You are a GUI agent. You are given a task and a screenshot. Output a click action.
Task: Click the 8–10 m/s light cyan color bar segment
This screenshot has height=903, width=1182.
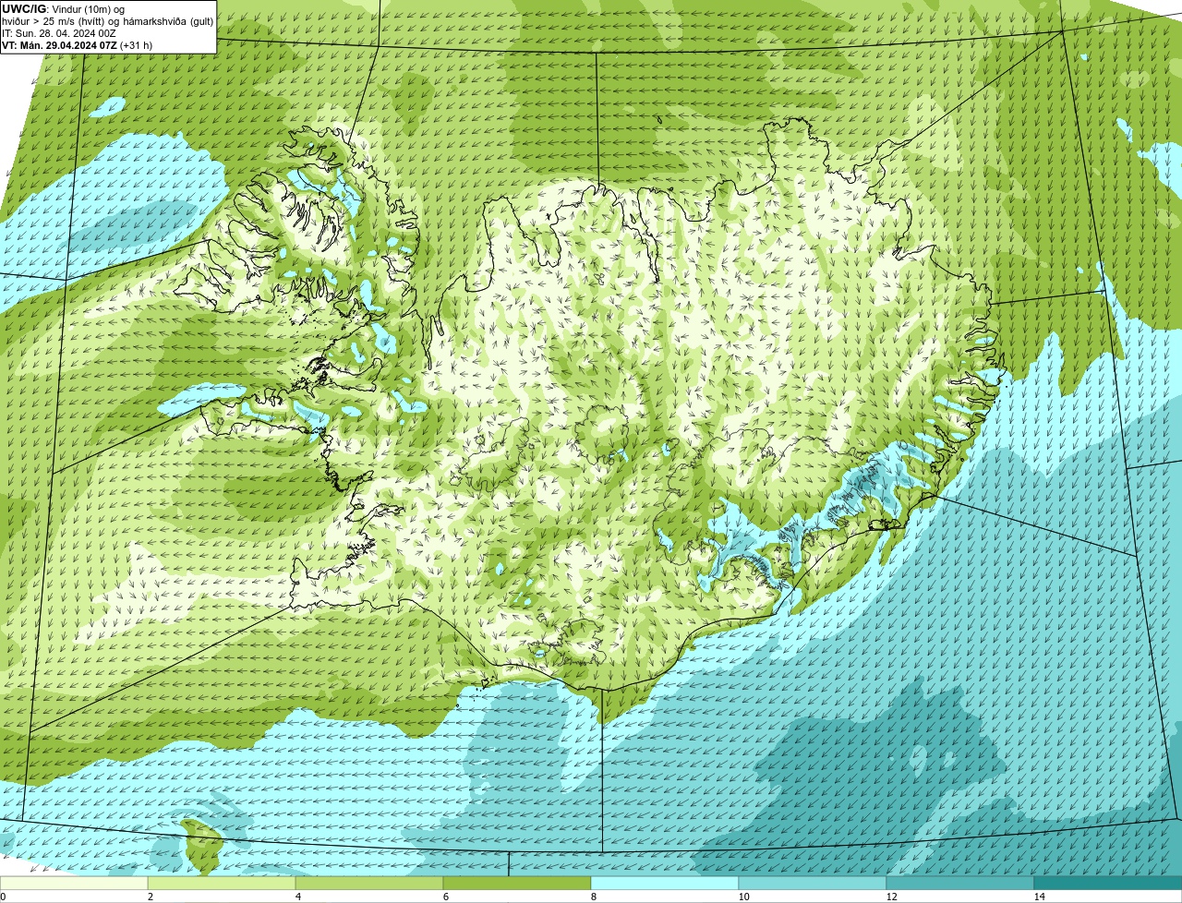pos(665,883)
